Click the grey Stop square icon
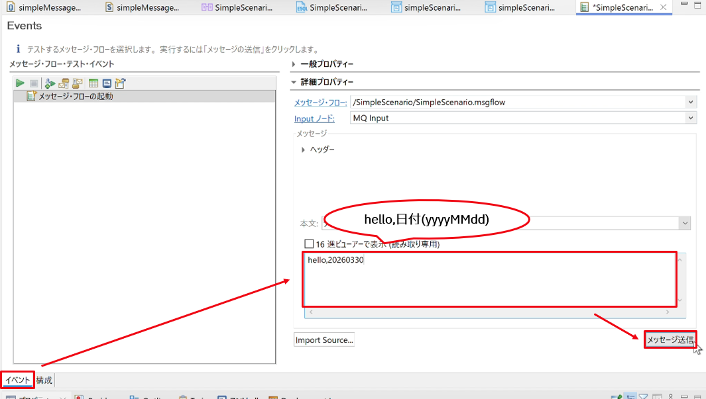 tap(34, 83)
